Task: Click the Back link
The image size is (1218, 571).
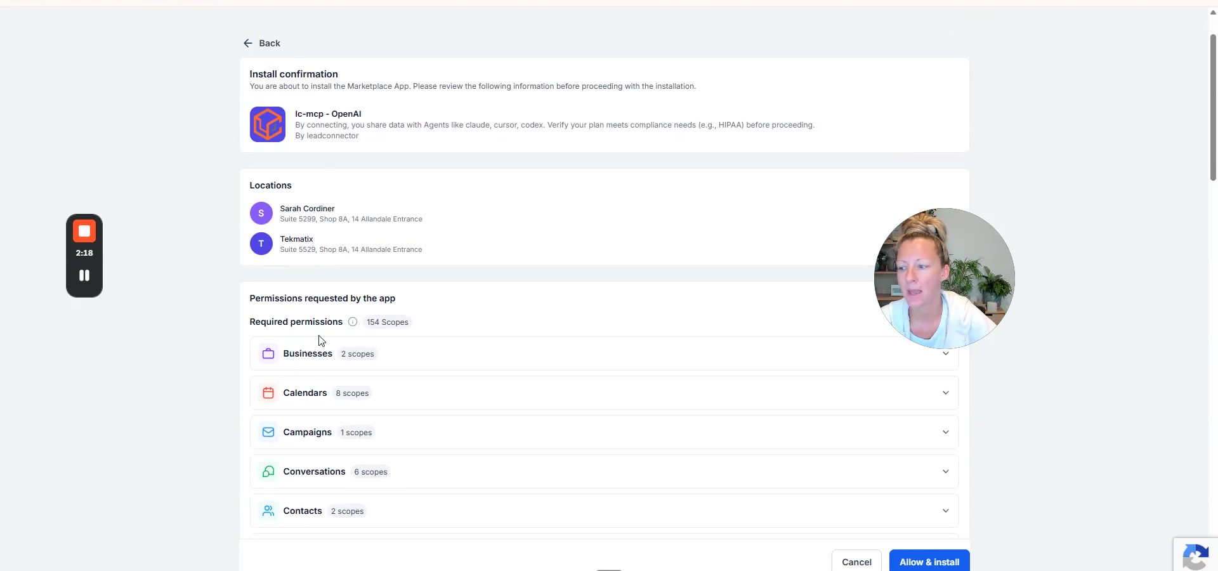Action: [x=262, y=43]
